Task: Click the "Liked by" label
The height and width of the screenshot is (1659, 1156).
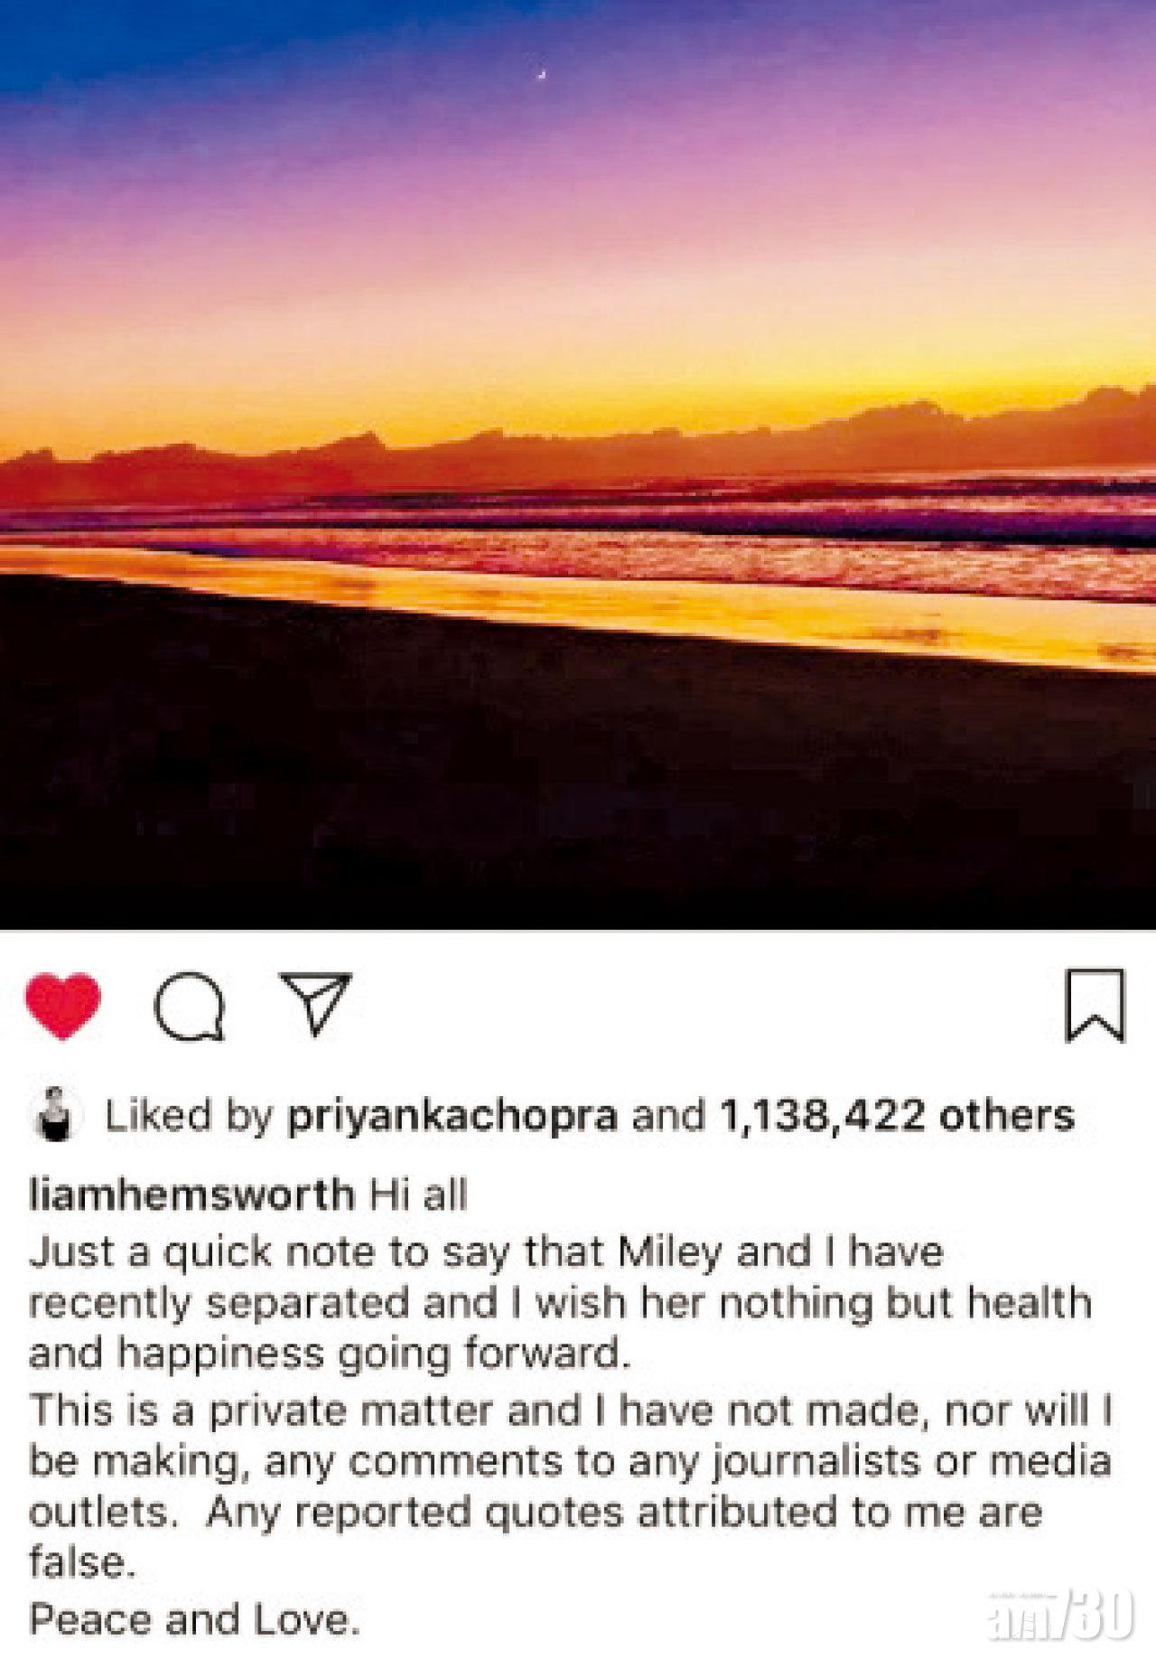Action: [188, 1116]
